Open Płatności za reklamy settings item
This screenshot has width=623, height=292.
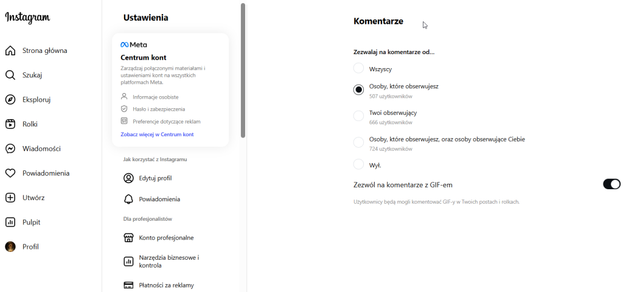tap(158, 285)
